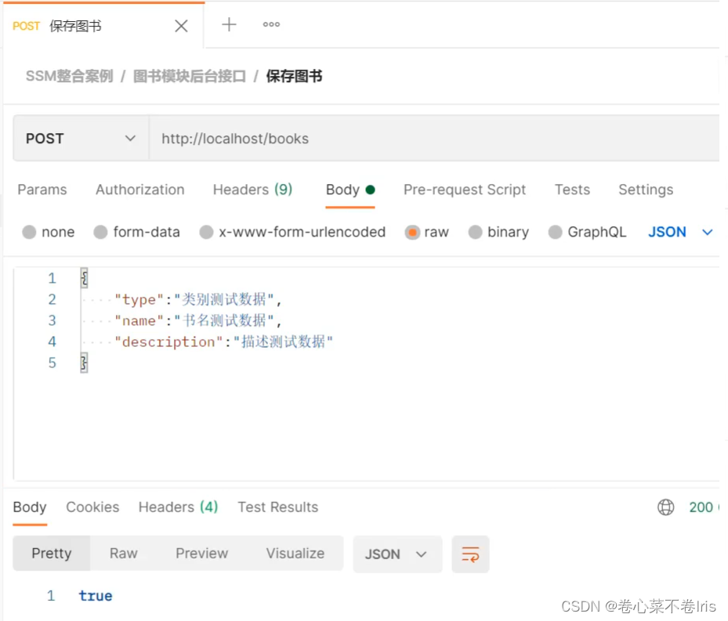The height and width of the screenshot is (621, 728).
Task: Click the 保存图书 breadcrumb name
Action: (x=295, y=76)
